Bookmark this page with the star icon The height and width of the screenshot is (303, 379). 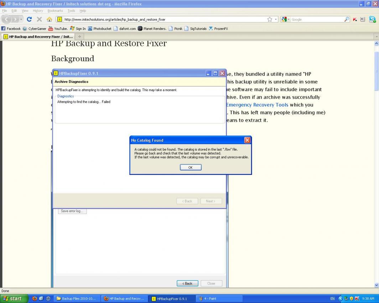click(270, 19)
